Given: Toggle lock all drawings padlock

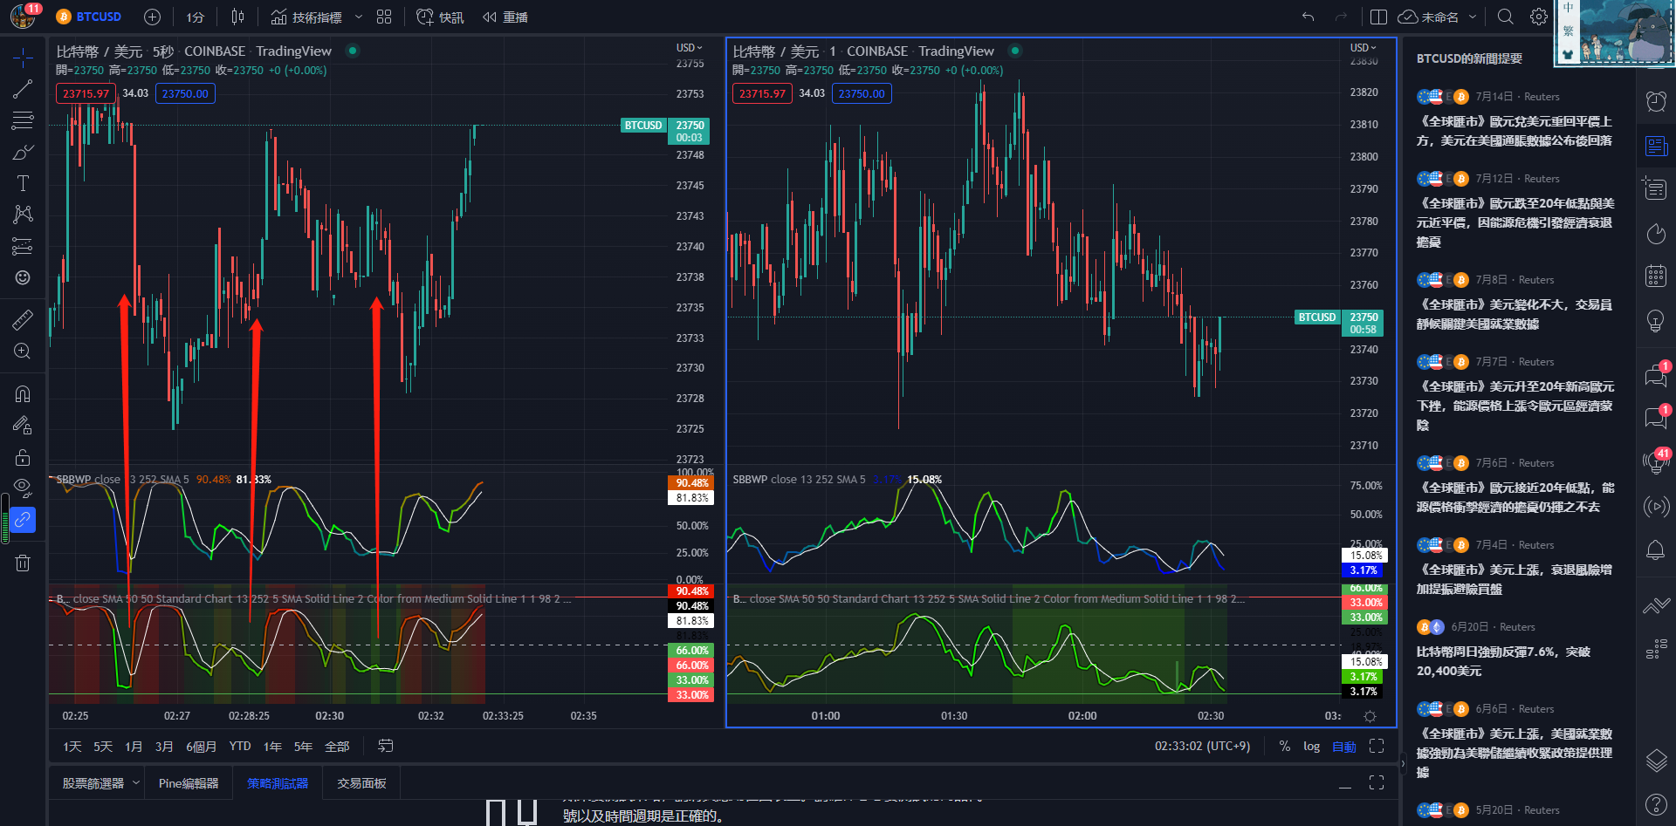Looking at the screenshot, I should point(23,457).
